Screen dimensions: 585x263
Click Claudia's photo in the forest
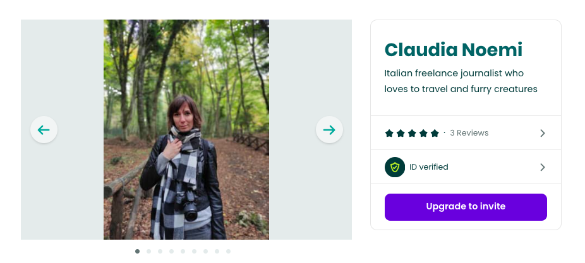186,129
